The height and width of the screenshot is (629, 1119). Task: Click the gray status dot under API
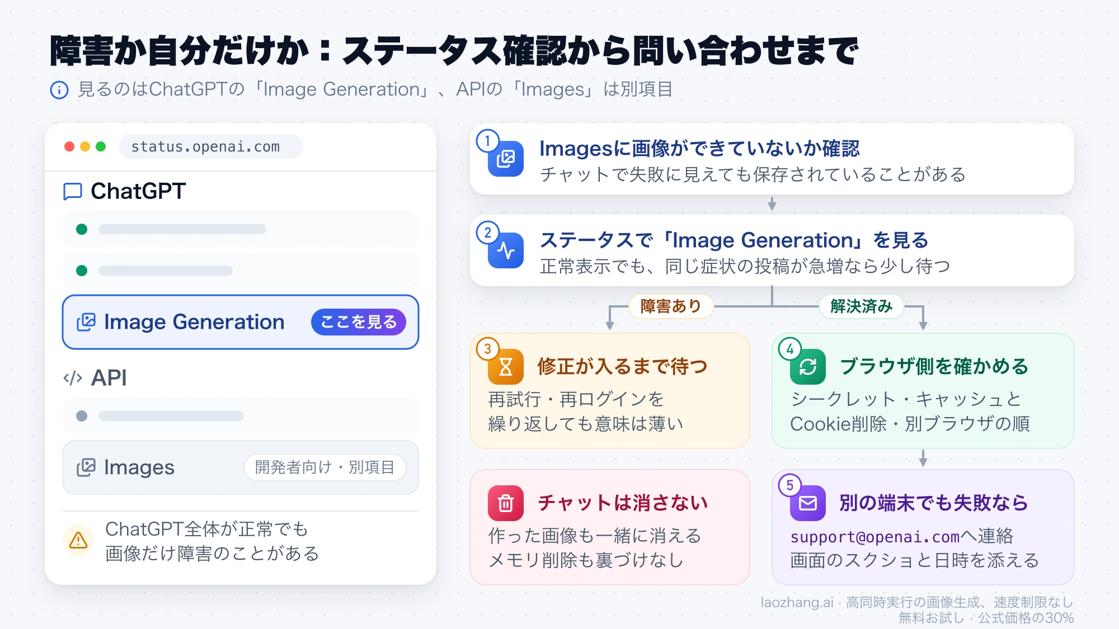[x=82, y=416]
